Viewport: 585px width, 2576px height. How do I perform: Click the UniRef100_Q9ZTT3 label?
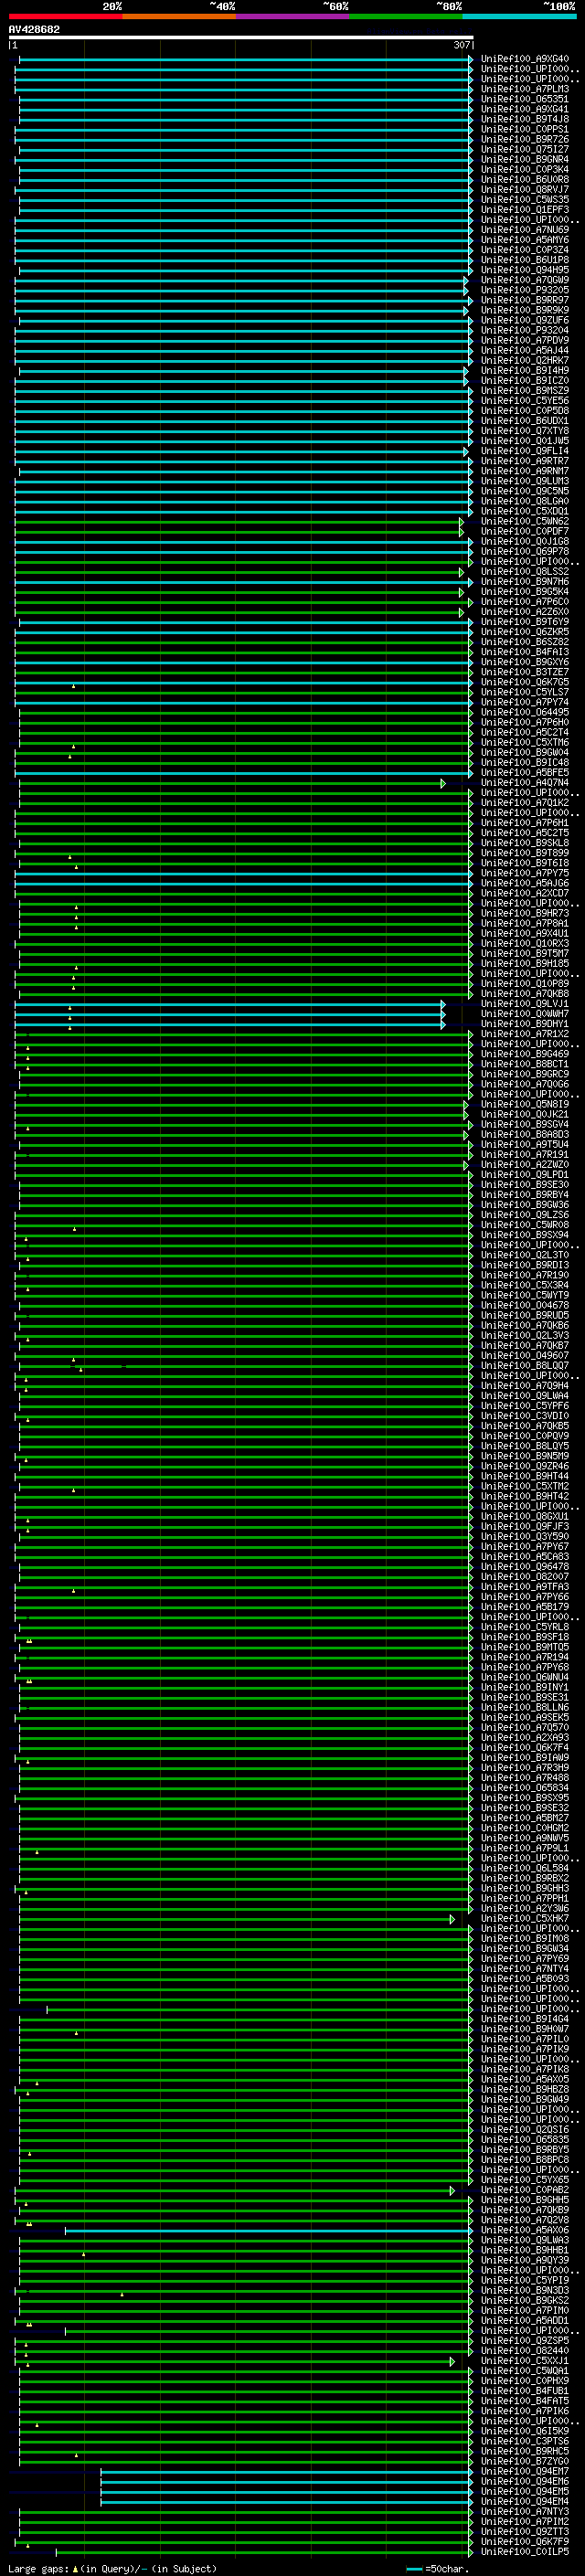coord(524,2531)
